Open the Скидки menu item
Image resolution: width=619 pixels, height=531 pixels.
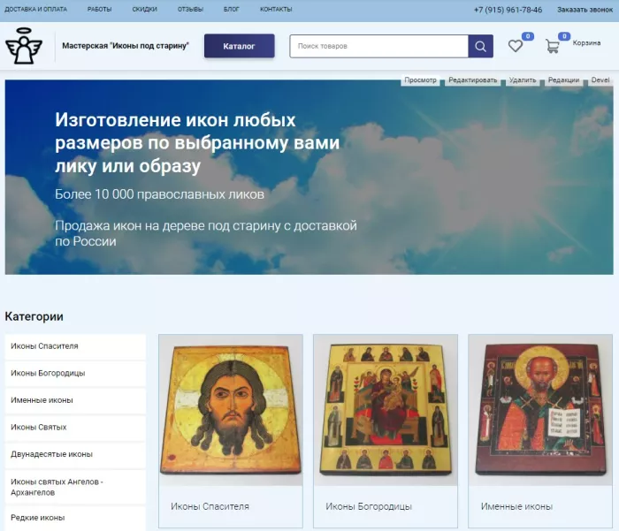click(144, 9)
